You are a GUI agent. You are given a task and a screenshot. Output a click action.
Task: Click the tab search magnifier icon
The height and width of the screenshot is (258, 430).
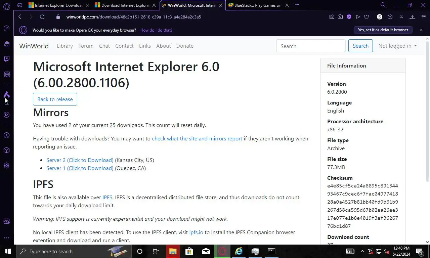point(383,5)
